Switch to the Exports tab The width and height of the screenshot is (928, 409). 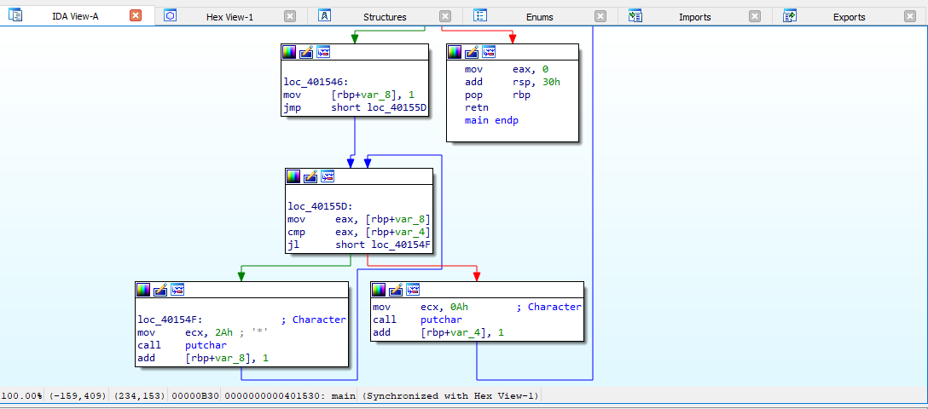pyautogui.click(x=849, y=17)
